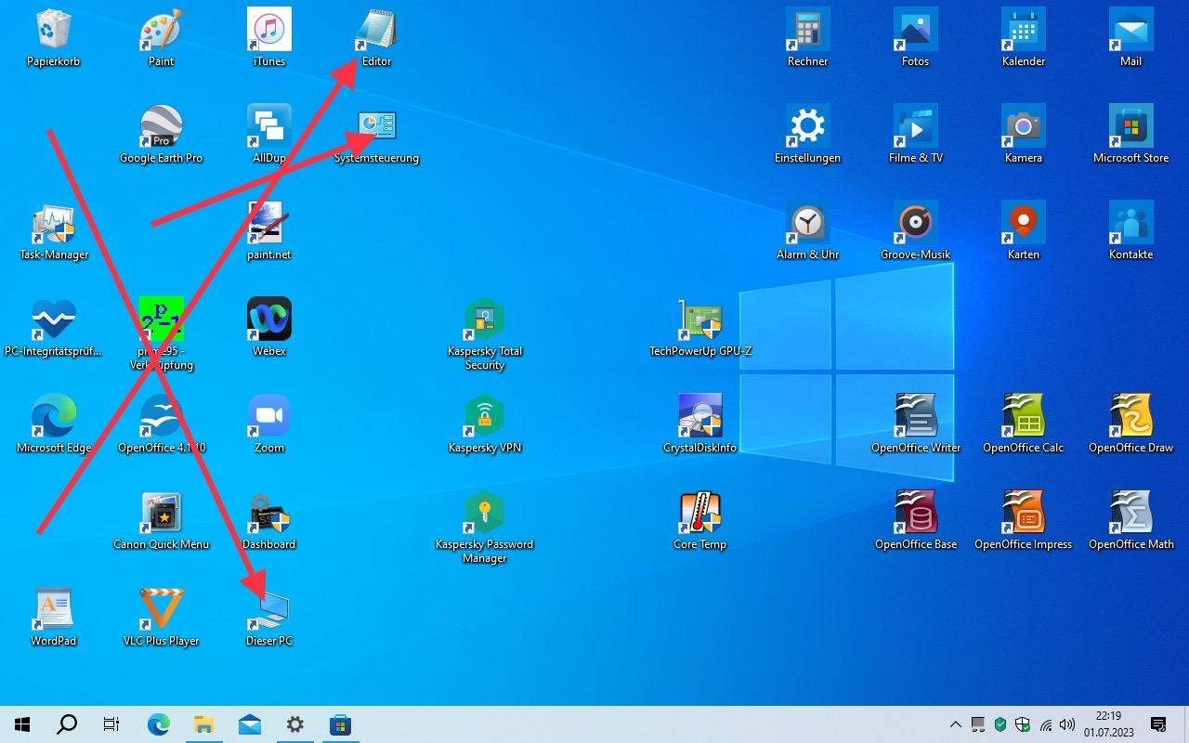Open Task View from the taskbar

pyautogui.click(x=111, y=724)
